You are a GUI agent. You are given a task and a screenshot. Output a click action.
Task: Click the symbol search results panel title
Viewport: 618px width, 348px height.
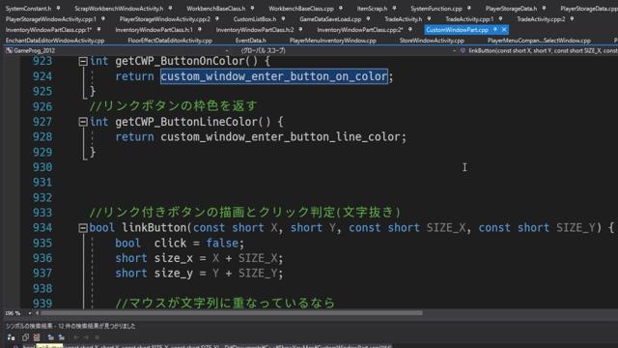70,326
